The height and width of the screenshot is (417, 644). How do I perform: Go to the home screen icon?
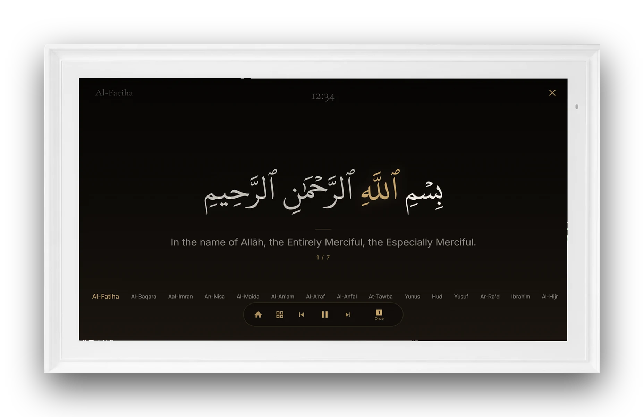tap(258, 315)
